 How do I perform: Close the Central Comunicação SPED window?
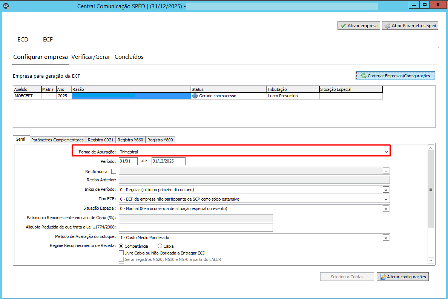pos(438,5)
